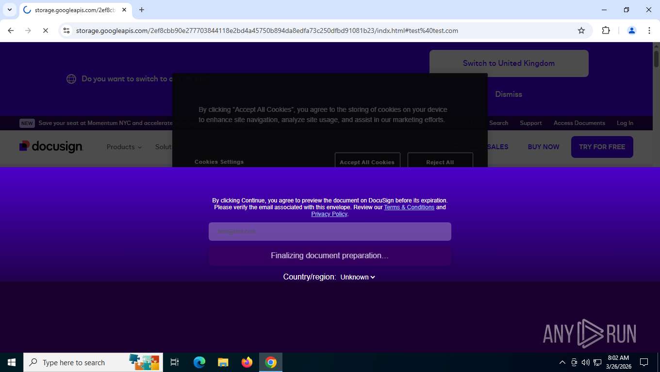Dismiss the region switch banner
This screenshot has height=372, width=660.
coord(509,94)
